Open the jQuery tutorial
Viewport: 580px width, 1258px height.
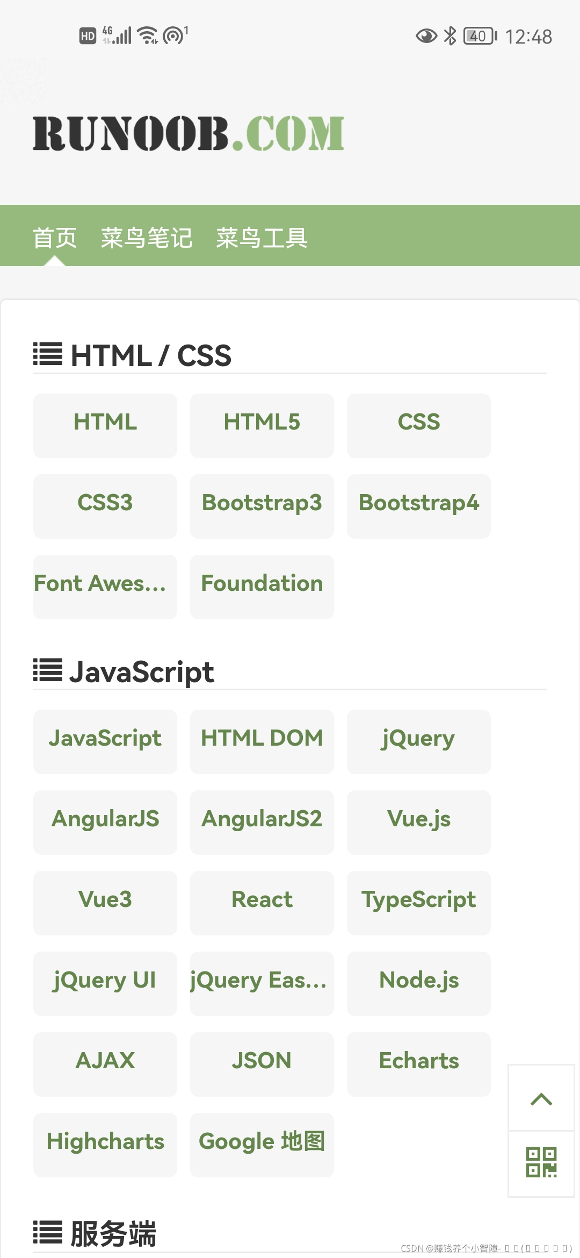tap(419, 741)
